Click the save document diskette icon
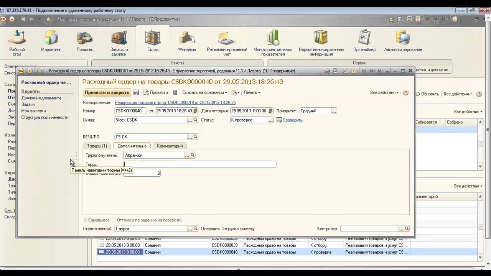Viewport: 491px width, 276px height. 136,92
